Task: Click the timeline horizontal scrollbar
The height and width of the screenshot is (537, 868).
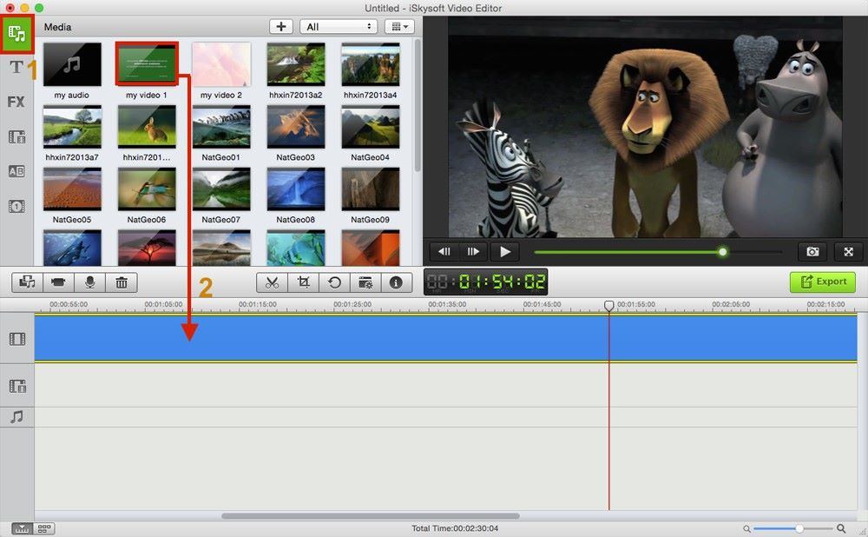Action: pos(371,516)
